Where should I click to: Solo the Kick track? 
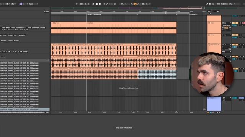tap(240, 23)
